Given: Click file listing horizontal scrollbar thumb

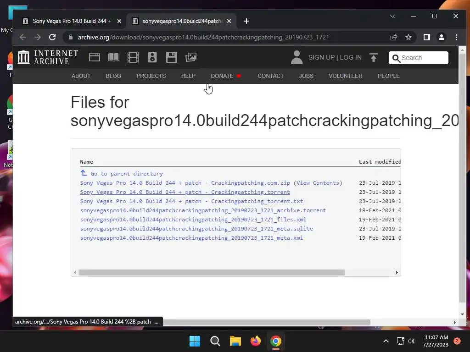Looking at the screenshot, I should click(212, 272).
